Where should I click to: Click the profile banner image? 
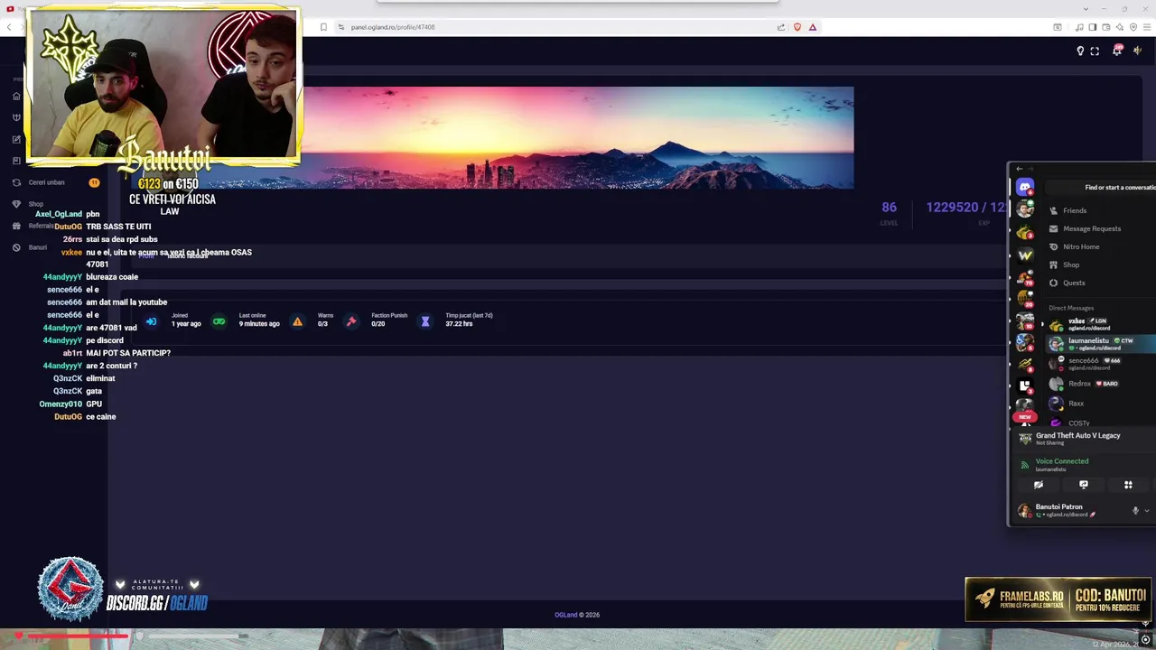(578, 137)
